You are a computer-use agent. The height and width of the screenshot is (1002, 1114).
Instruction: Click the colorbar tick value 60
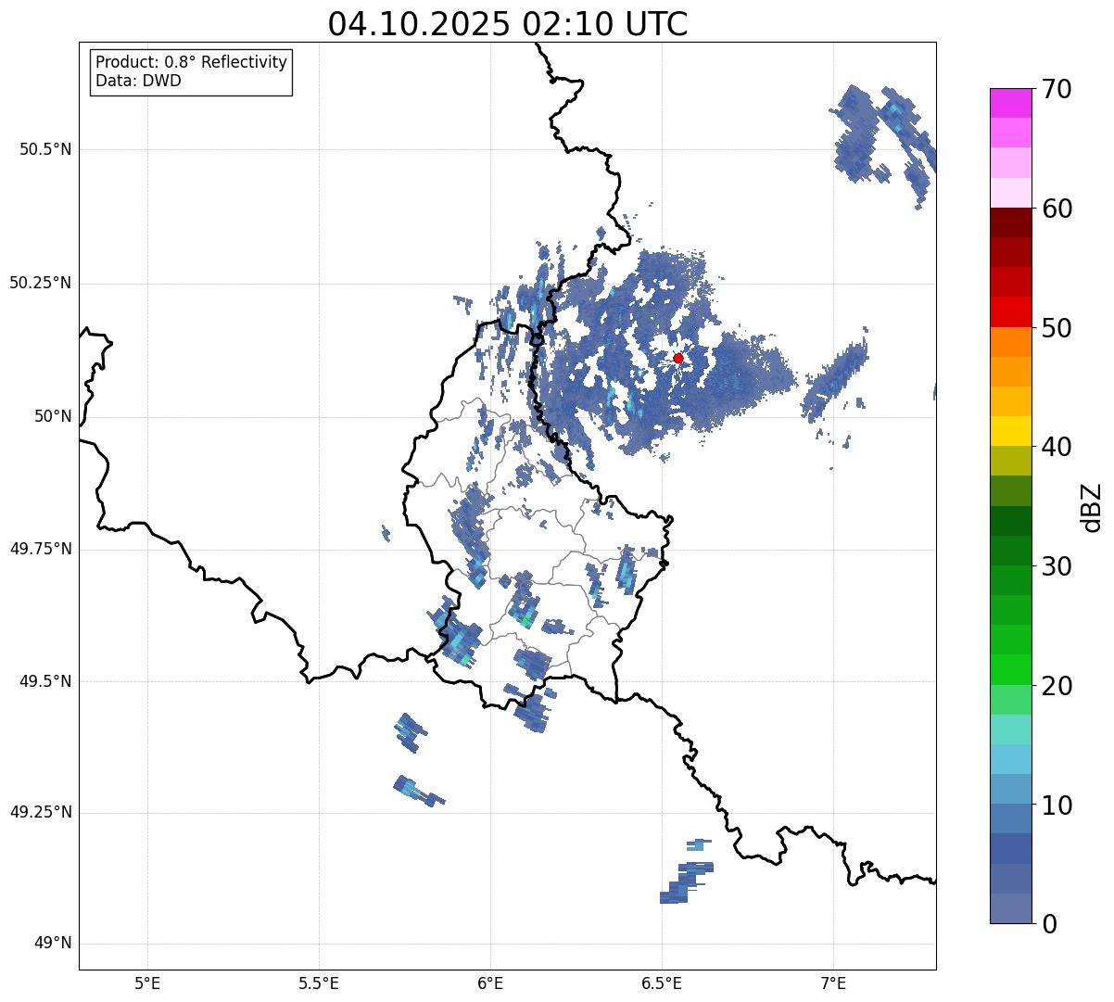[x=1057, y=209]
